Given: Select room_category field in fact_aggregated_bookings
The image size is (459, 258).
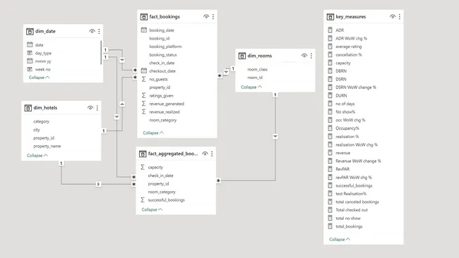Looking at the screenshot, I should coord(162,192).
